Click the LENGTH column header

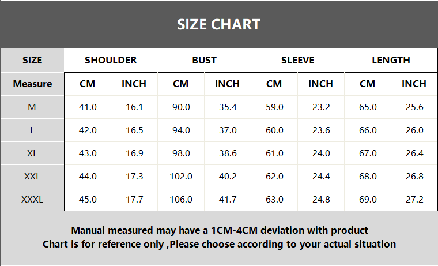[x=391, y=60]
